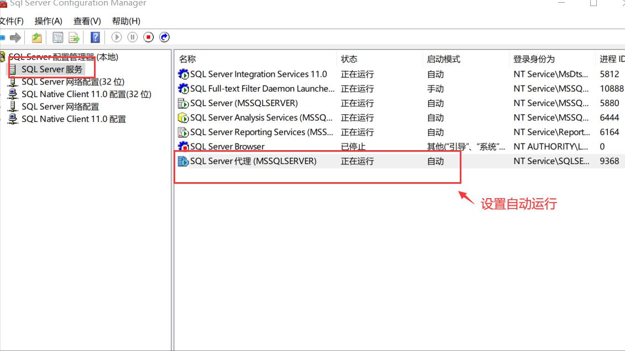The height and width of the screenshot is (351, 625).
Task: Select SQL Server 网络配置(32 位) node
Action: pos(73,82)
